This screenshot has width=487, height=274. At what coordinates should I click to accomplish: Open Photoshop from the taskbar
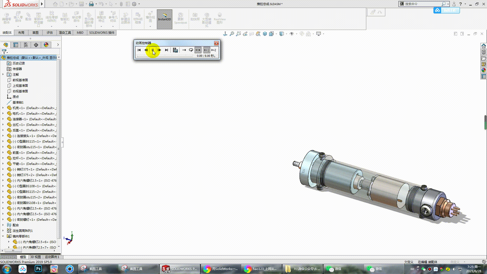(x=38, y=269)
